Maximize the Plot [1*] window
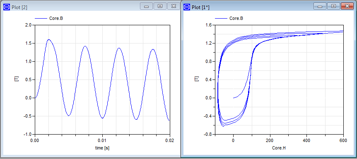This screenshot has width=357, height=159. pyautogui.click(x=333, y=6)
